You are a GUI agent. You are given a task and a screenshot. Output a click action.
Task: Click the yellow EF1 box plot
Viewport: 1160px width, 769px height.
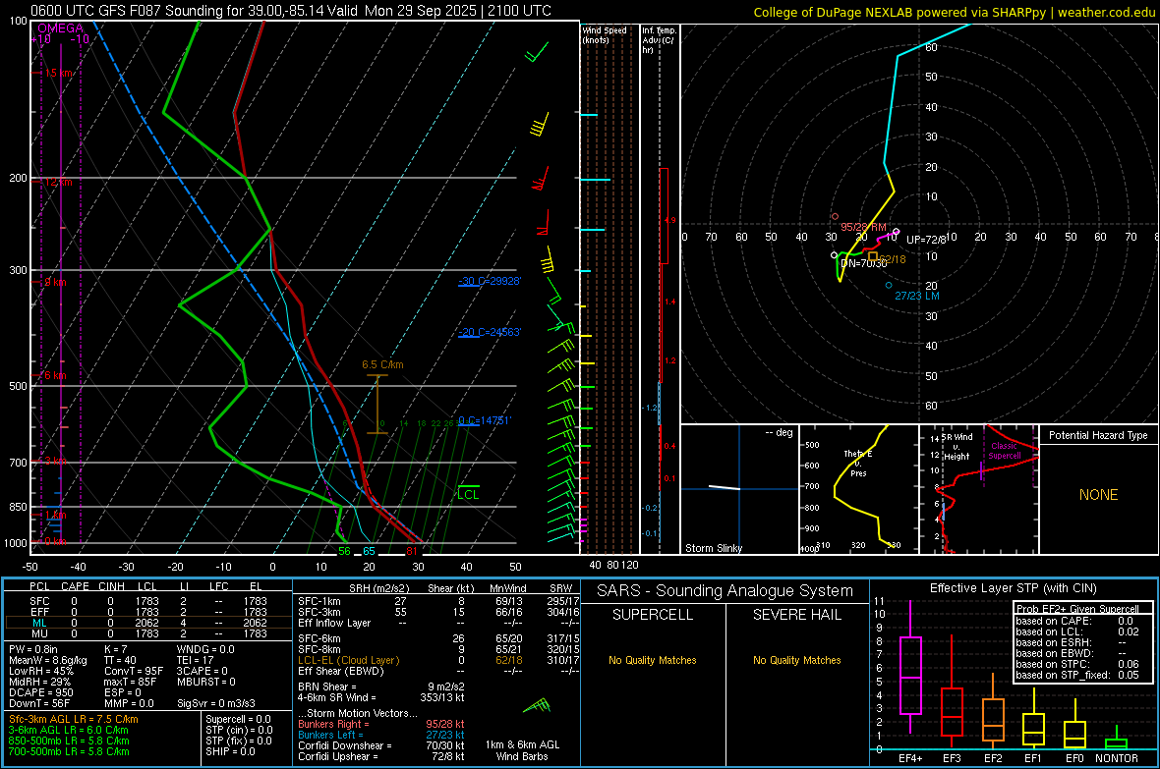pos(1033,719)
